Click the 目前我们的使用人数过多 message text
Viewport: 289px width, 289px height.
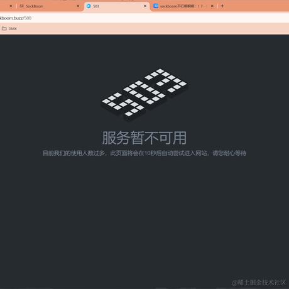point(144,153)
